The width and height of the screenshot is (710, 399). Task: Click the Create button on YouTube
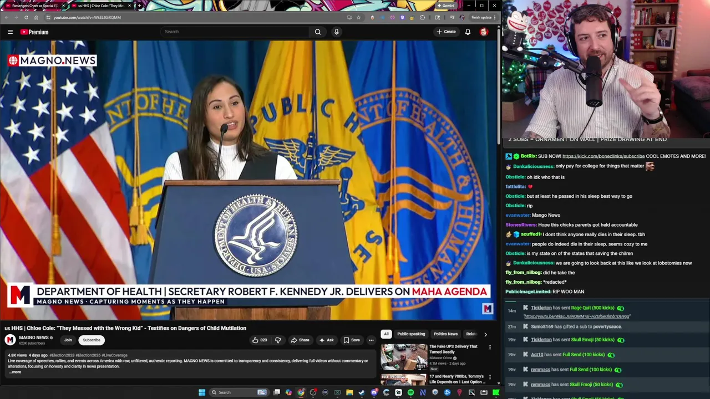click(446, 32)
